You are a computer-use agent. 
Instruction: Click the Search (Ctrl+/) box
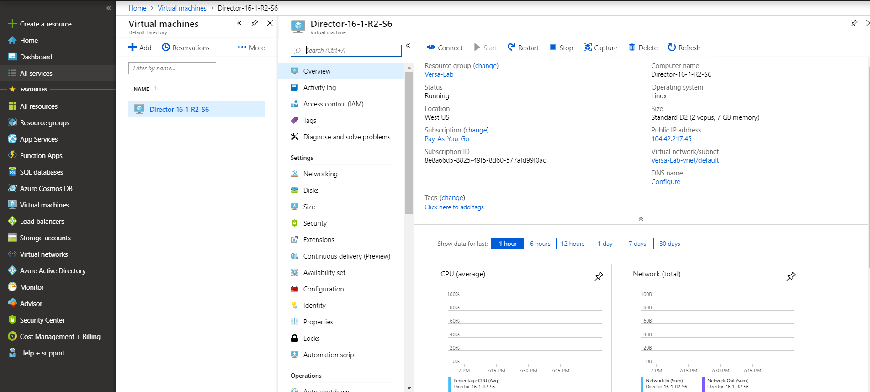coord(346,50)
